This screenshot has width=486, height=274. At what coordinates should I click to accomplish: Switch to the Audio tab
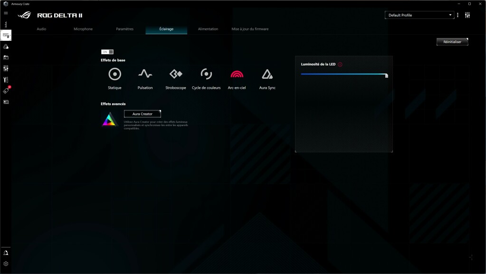coord(41,29)
